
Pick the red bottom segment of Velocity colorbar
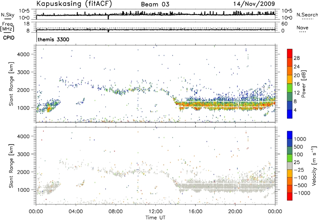tap(290, 197)
